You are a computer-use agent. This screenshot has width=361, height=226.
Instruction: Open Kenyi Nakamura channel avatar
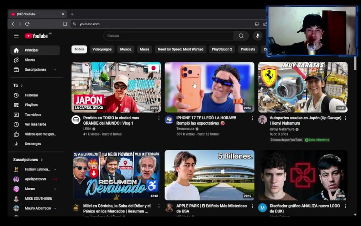pos(263,120)
